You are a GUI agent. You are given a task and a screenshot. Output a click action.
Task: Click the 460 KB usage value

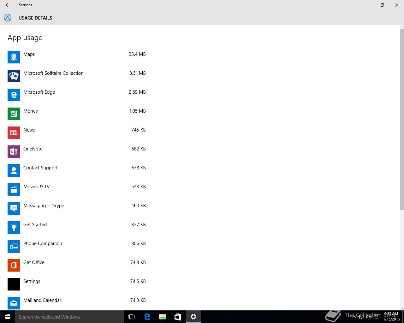click(139, 206)
